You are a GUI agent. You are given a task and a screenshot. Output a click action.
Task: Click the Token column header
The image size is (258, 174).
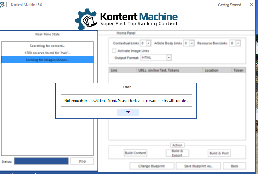(x=239, y=70)
